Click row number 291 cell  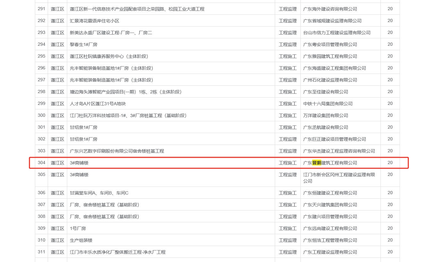point(42,9)
